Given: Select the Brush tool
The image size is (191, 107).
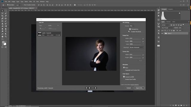Looking at the screenshot, I should coord(6,21).
